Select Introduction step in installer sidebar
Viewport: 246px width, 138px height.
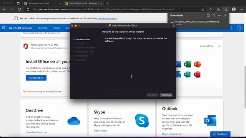[x=83, y=39]
